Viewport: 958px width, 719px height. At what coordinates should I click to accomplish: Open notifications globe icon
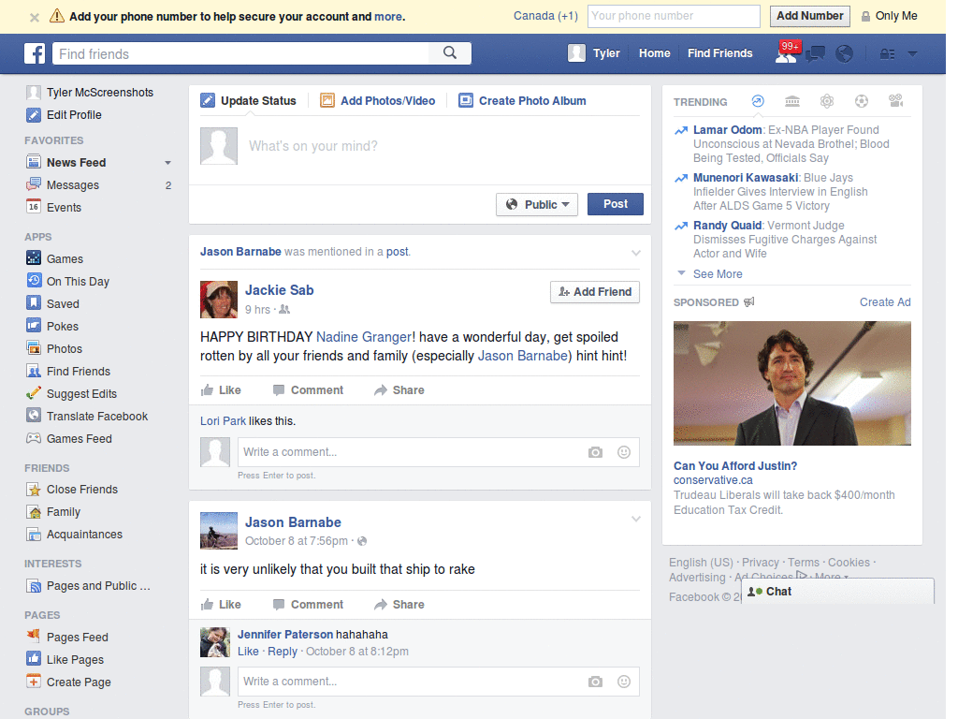(x=844, y=53)
